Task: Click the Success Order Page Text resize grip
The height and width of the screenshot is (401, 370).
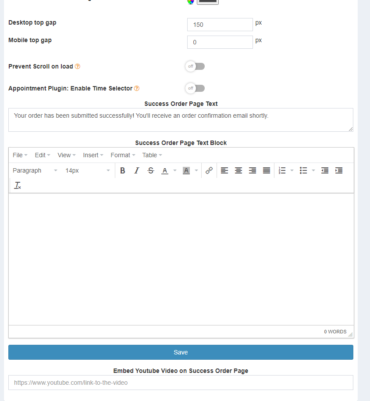Action: (351, 129)
